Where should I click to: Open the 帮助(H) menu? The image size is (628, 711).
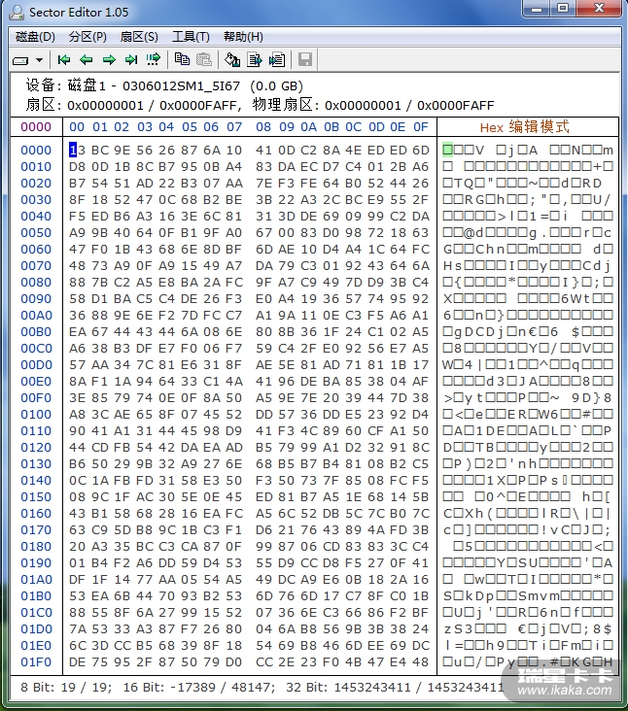coord(243,37)
